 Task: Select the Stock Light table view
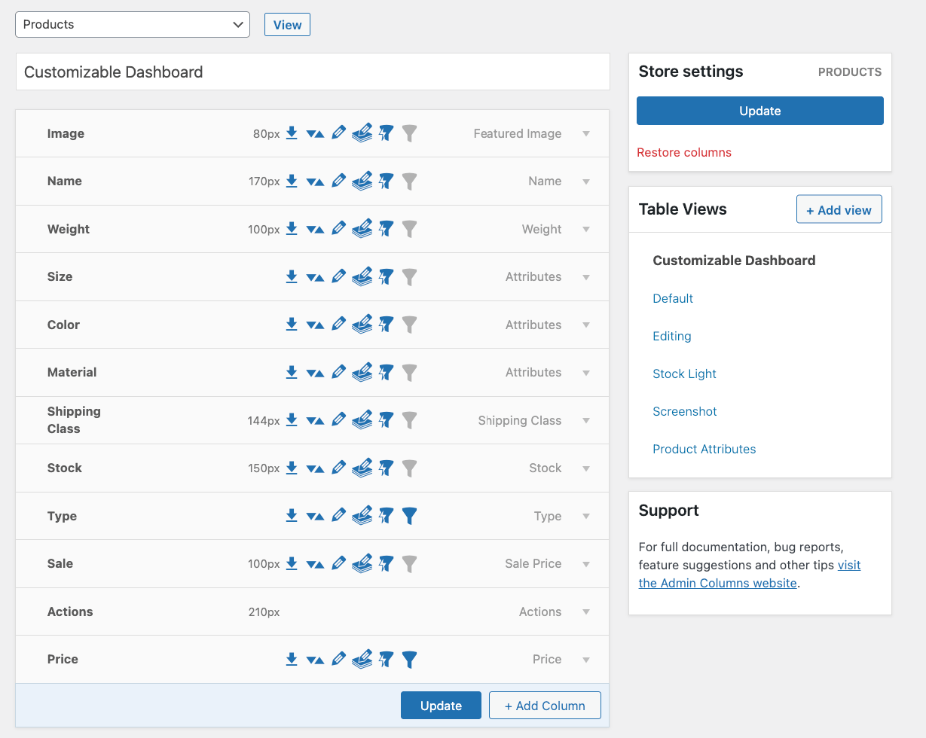click(x=684, y=374)
